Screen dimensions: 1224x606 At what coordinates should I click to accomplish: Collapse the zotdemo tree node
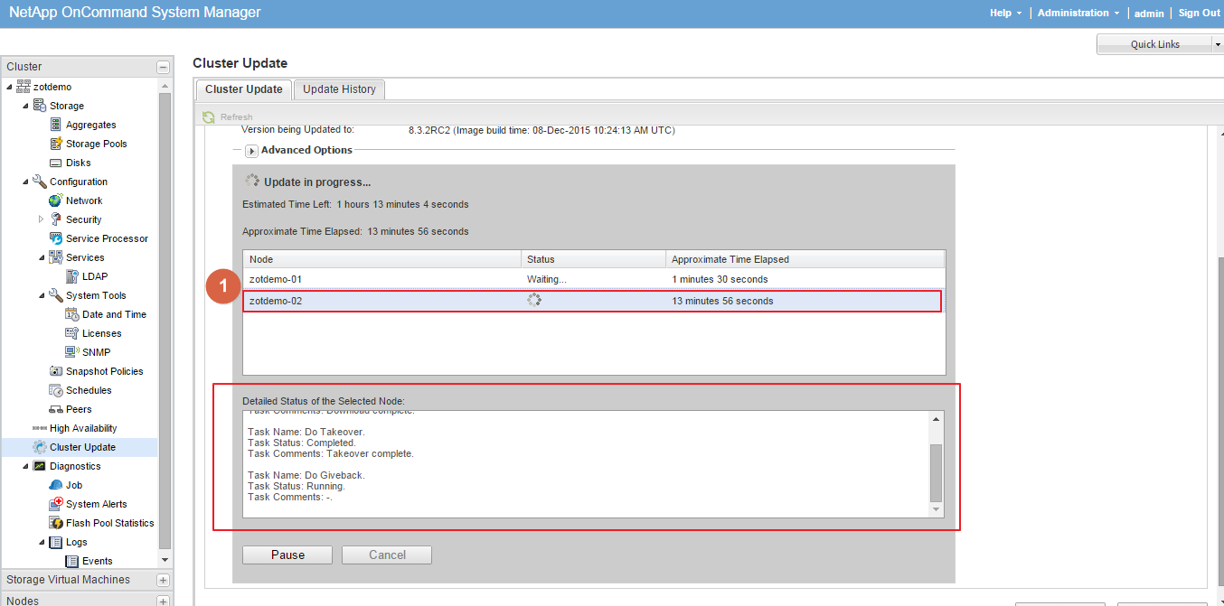10,87
